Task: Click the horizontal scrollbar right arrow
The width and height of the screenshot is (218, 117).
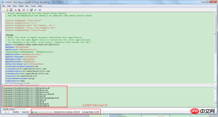Action: (x=213, y=84)
